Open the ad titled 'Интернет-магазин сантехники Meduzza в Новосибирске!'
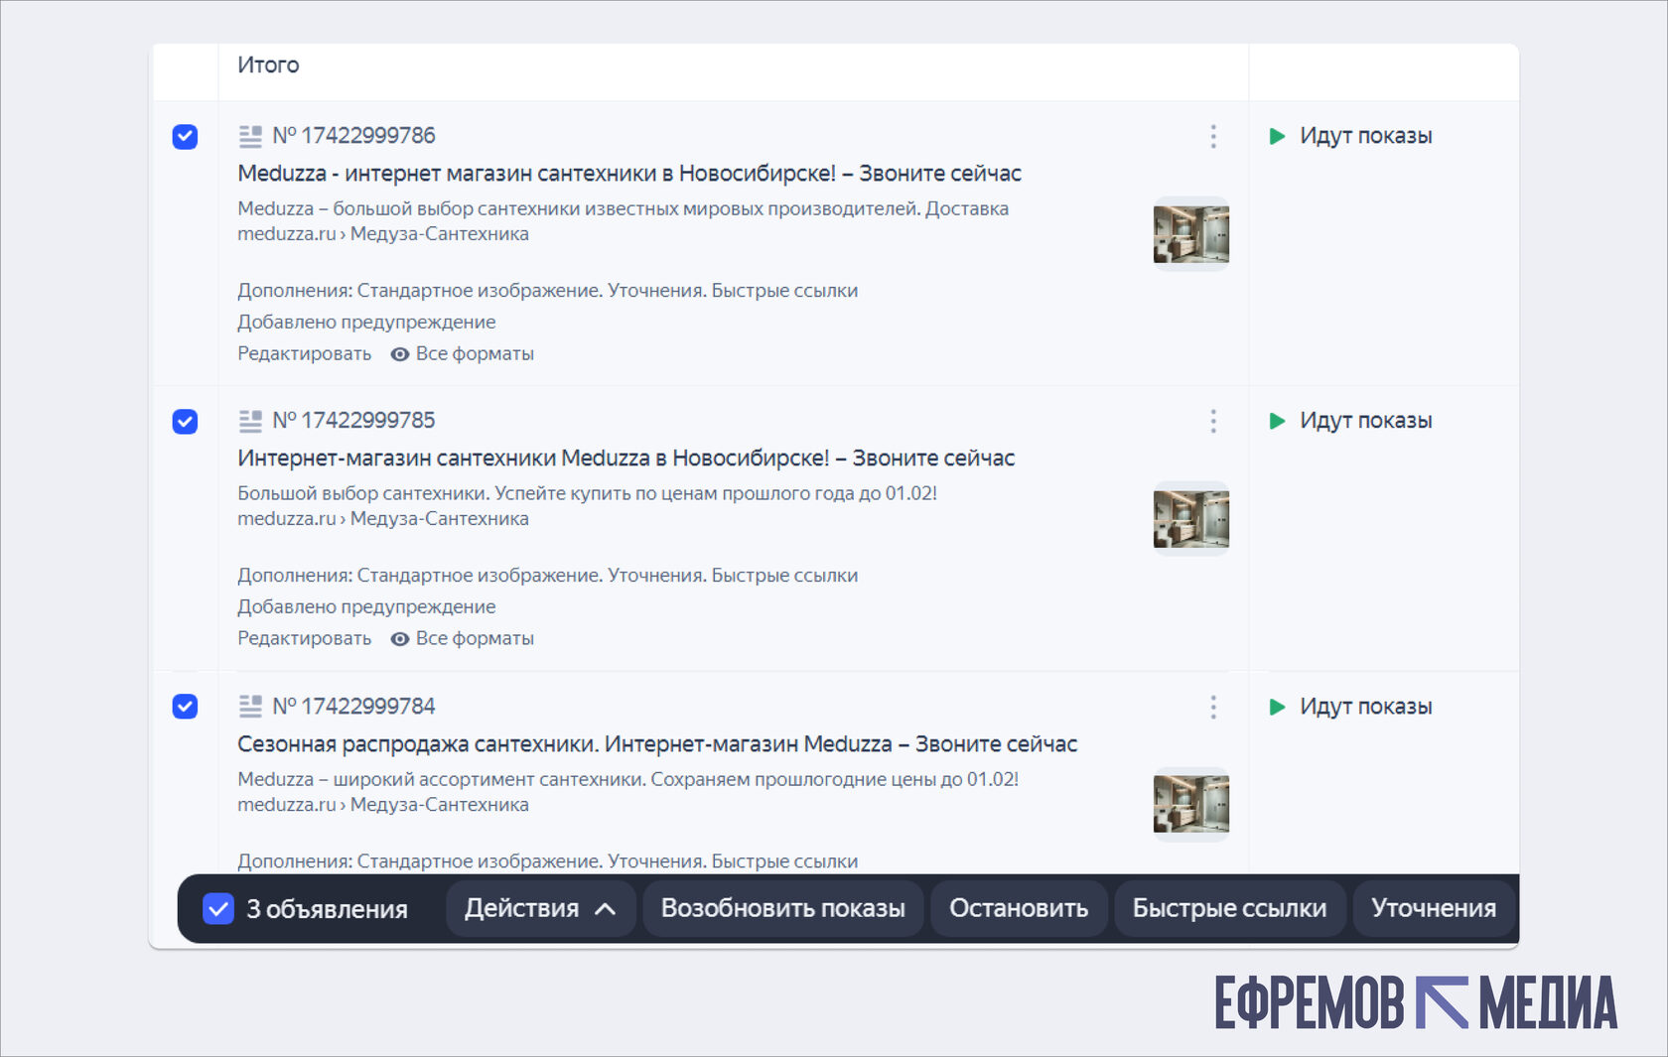 click(x=626, y=459)
